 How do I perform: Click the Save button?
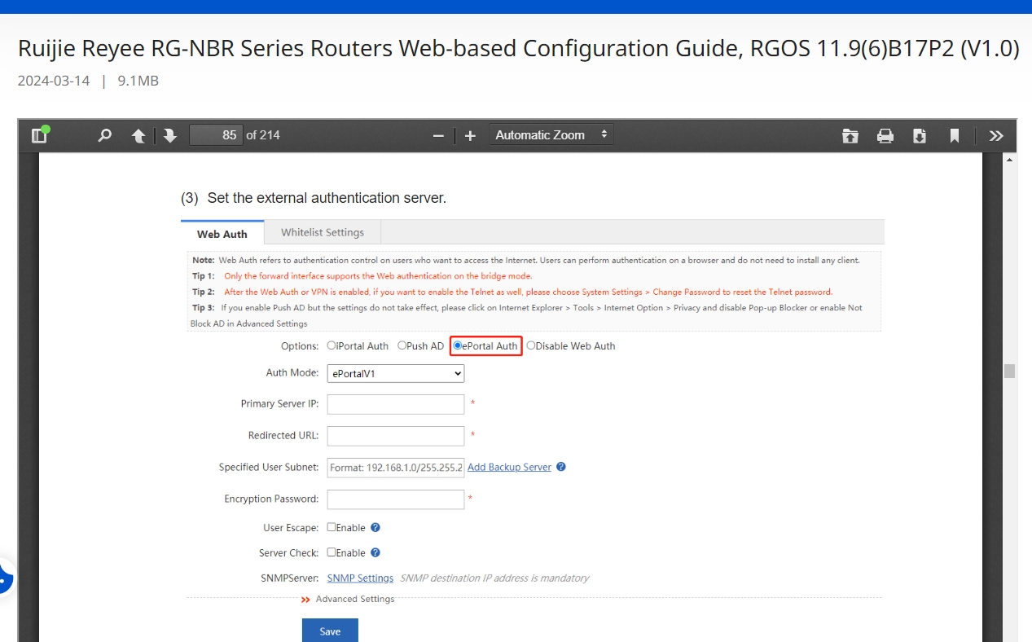pos(330,631)
